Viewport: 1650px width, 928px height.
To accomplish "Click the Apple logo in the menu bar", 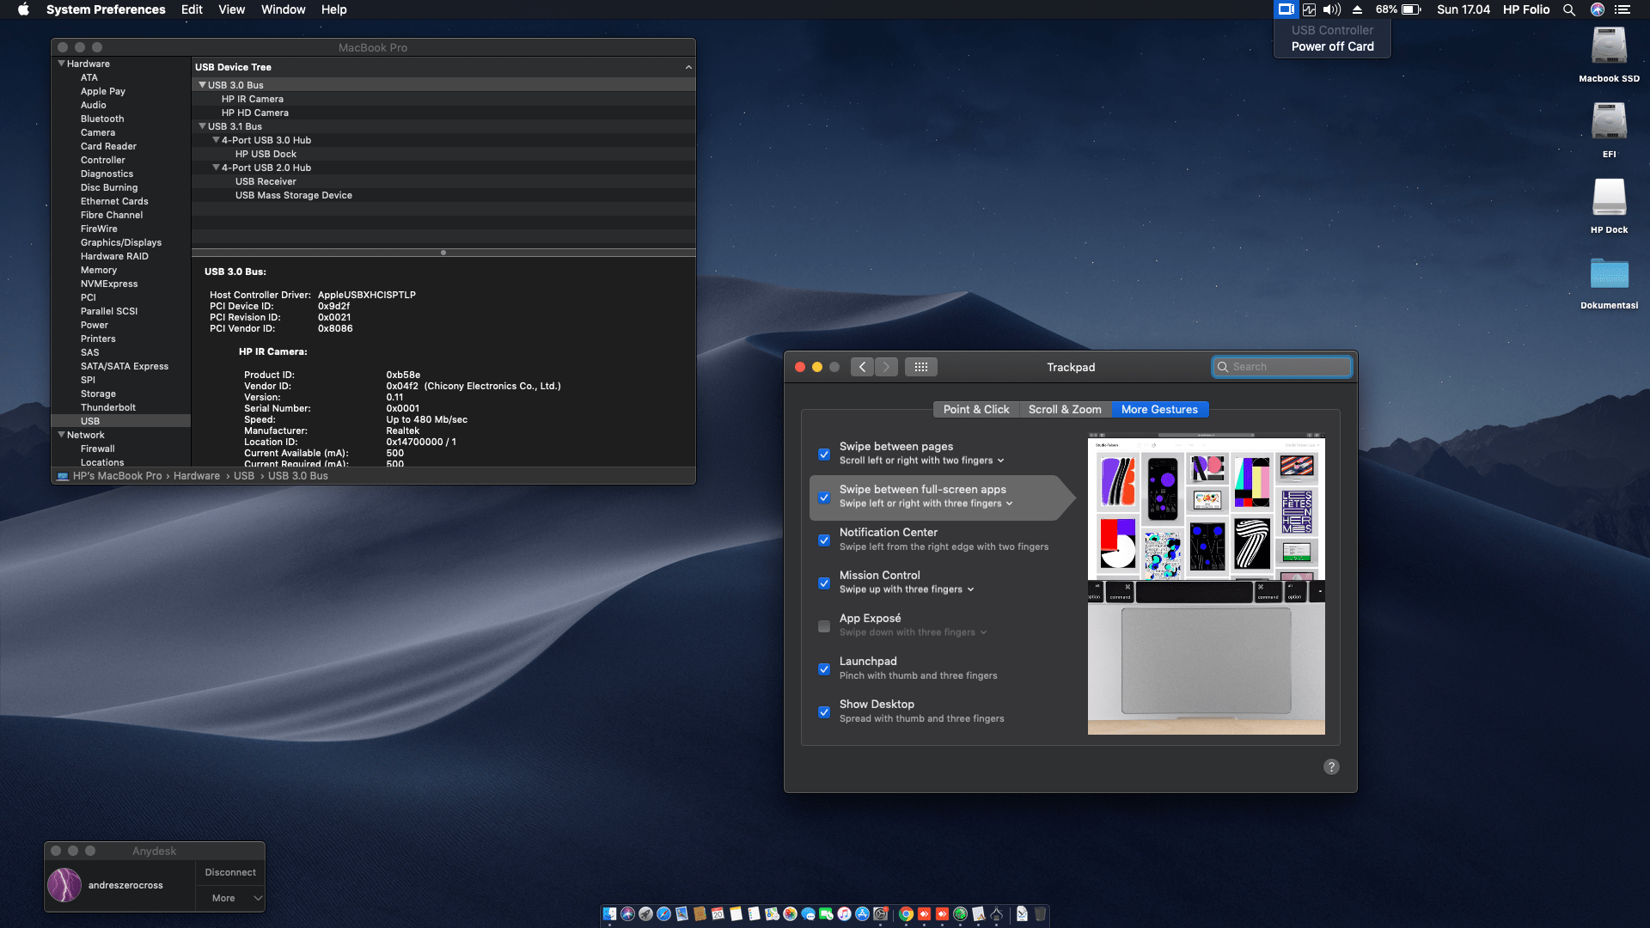I will coord(23,9).
